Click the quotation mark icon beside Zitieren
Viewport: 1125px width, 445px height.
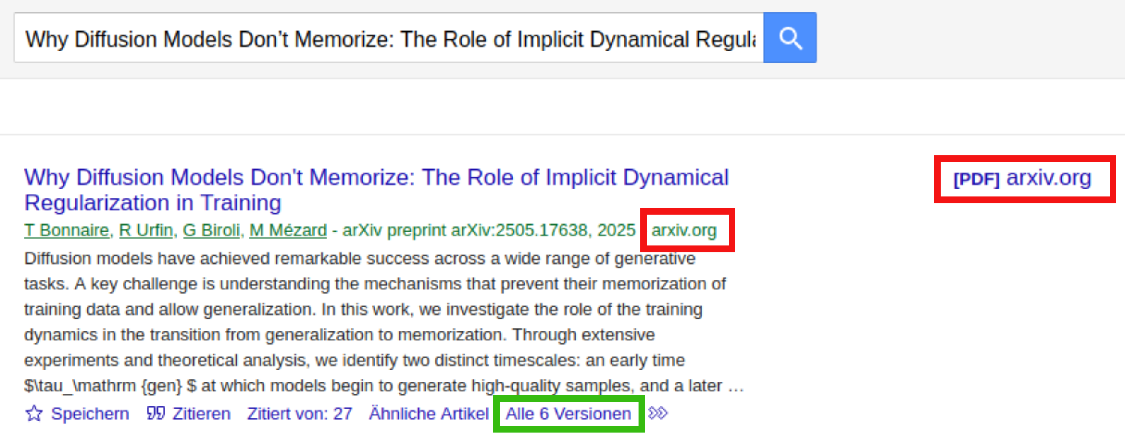[156, 413]
